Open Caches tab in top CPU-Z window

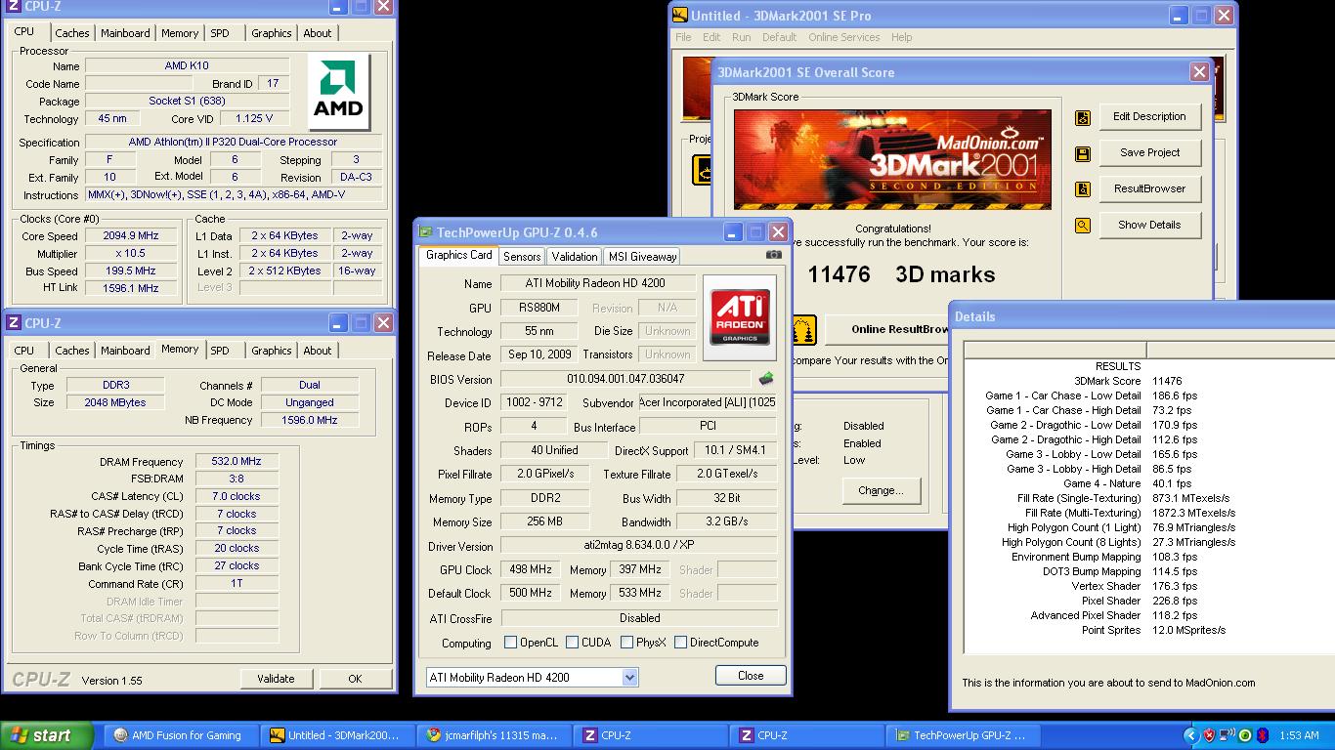coord(71,33)
